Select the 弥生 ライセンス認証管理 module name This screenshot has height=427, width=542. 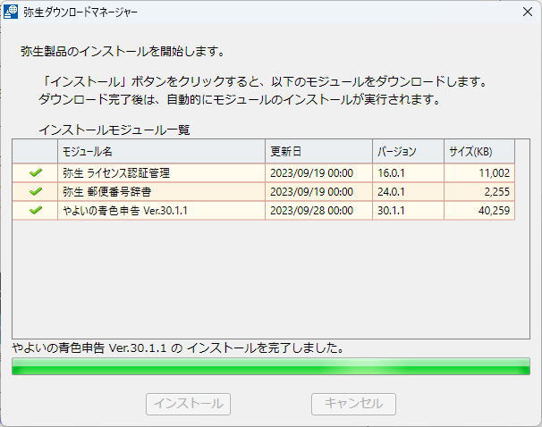click(x=116, y=173)
